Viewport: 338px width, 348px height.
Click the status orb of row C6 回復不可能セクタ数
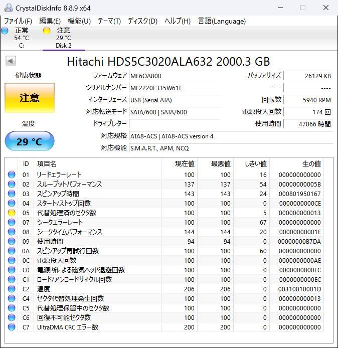coord(12,317)
